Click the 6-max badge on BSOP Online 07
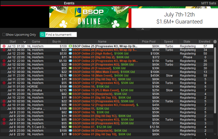218x139 pixels. click(70, 127)
